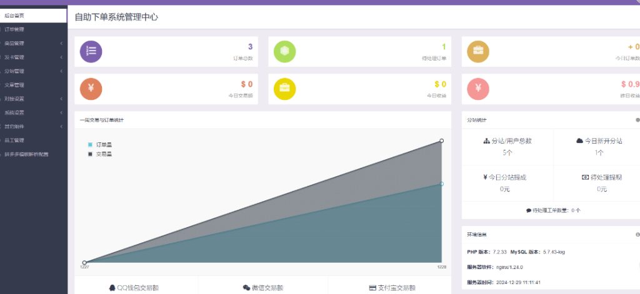
Task: Click the 一周交易与订单统计 panel heading
Action: pyautogui.click(x=102, y=120)
